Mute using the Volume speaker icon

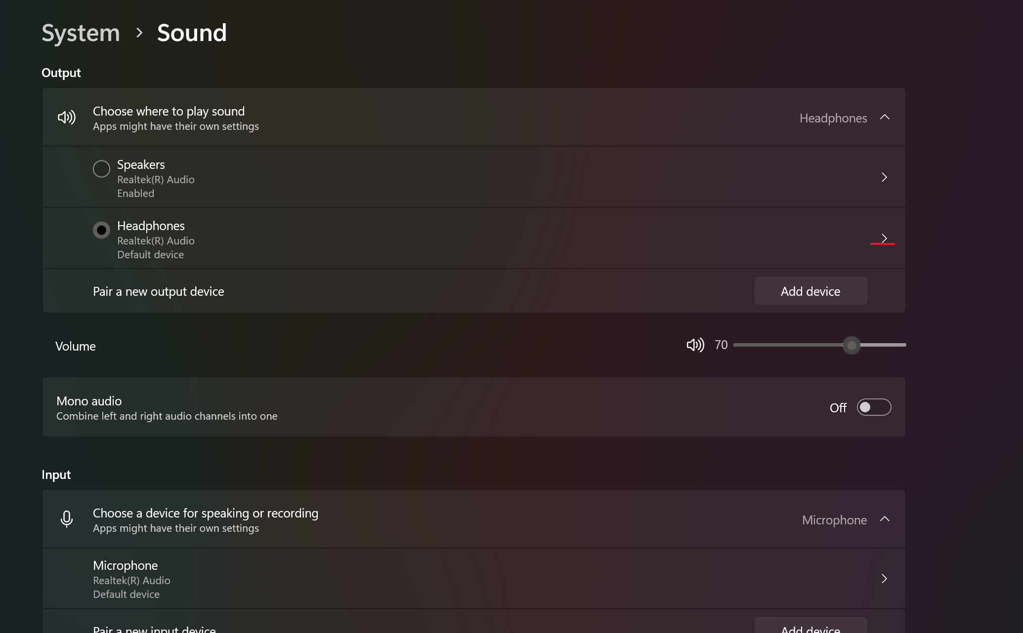695,345
